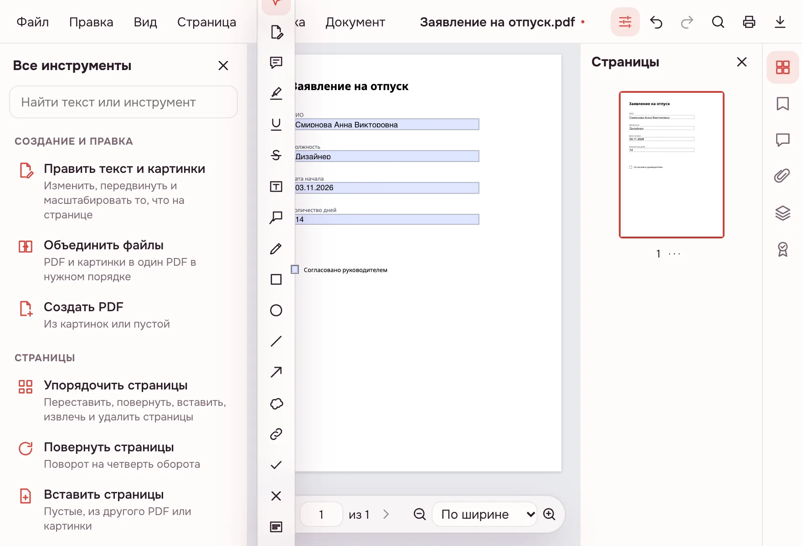Open the Документ menu

pyautogui.click(x=355, y=22)
